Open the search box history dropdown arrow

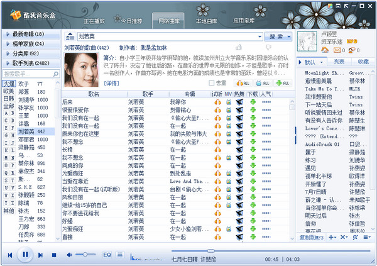[x=260, y=36]
